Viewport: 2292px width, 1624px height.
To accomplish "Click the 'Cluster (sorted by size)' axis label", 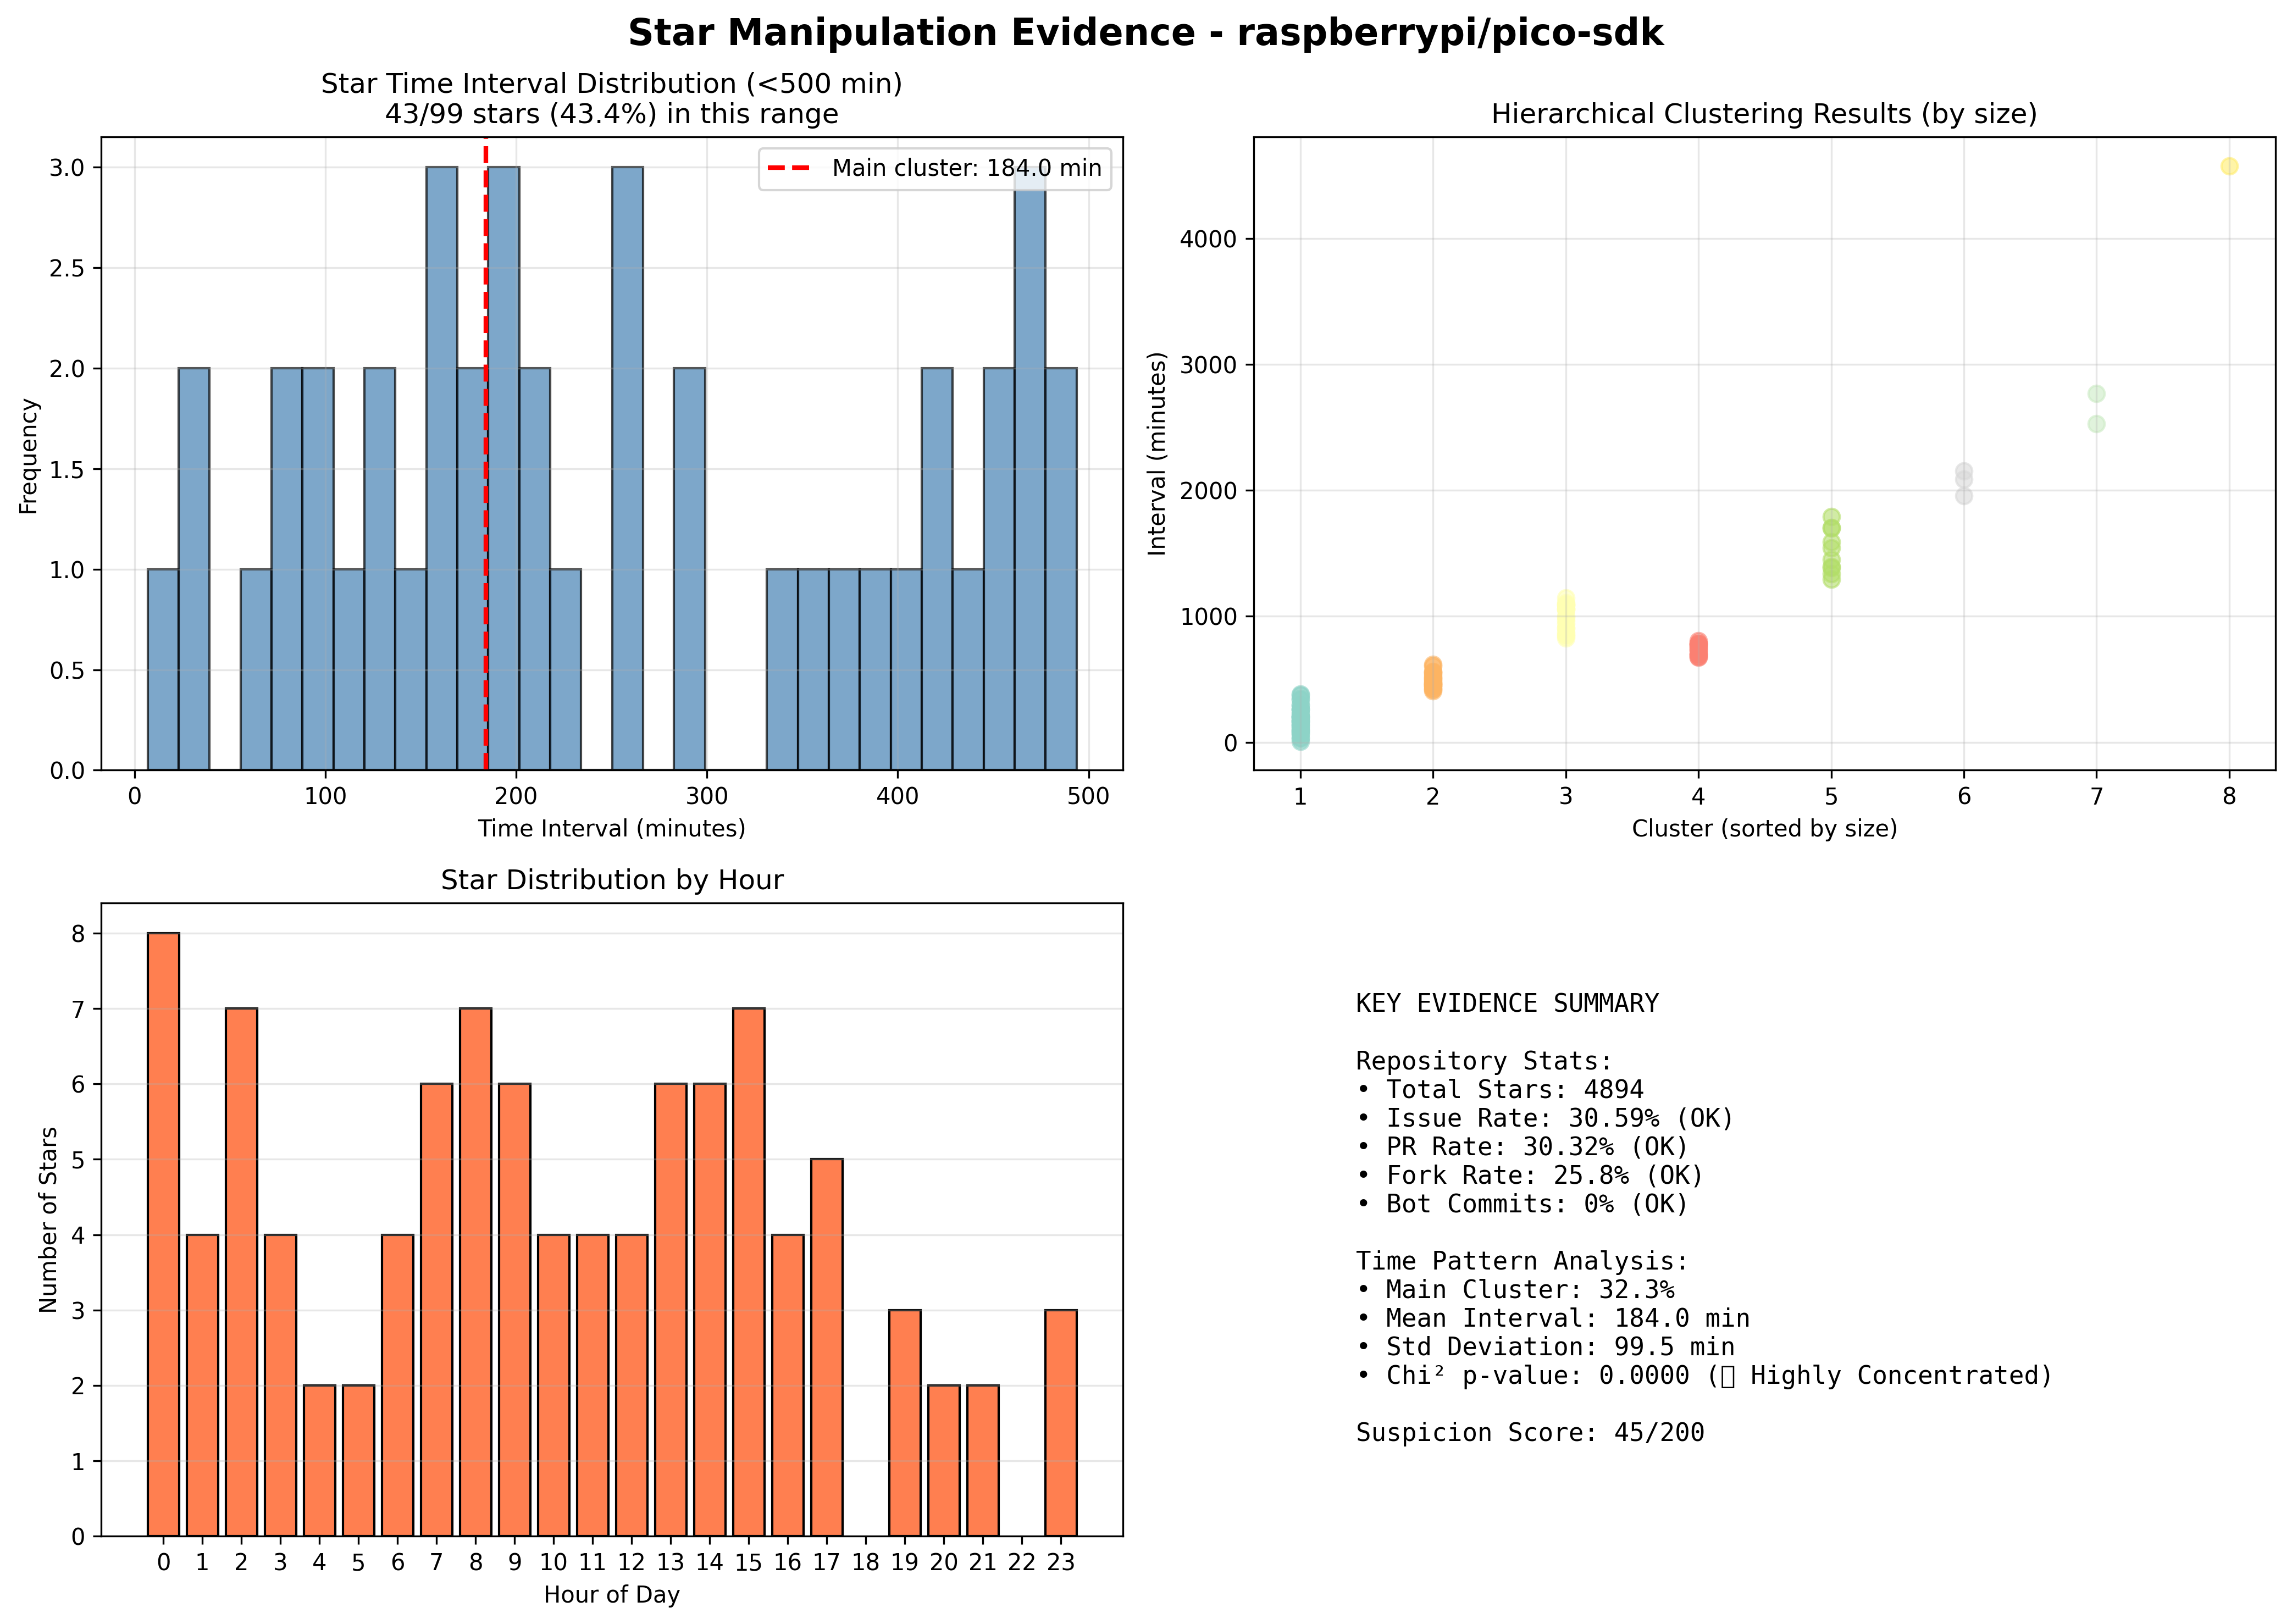I will click(x=1764, y=828).
